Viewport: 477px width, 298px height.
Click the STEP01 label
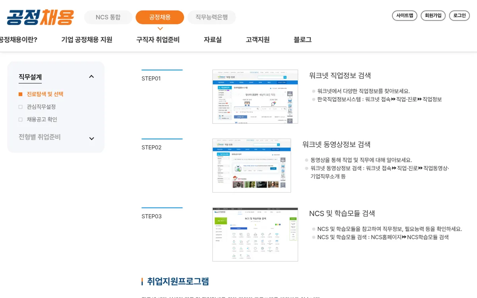(x=151, y=79)
